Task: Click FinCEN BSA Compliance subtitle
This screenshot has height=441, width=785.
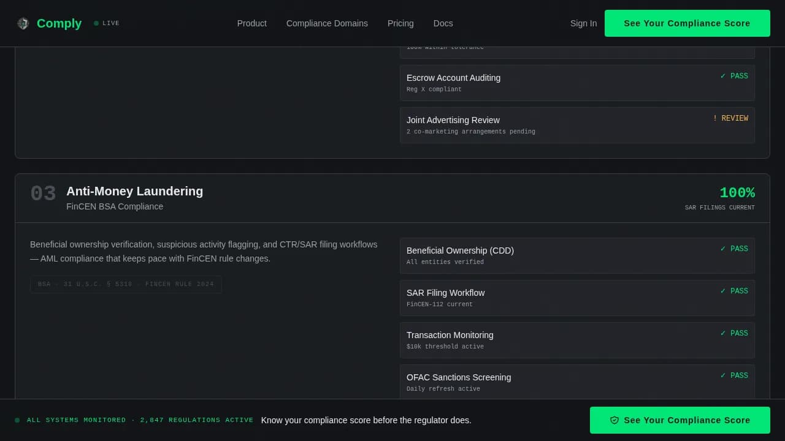Action: [x=115, y=206]
